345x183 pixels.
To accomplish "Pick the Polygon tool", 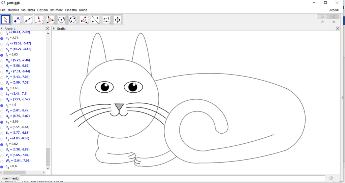I will pos(50,20).
